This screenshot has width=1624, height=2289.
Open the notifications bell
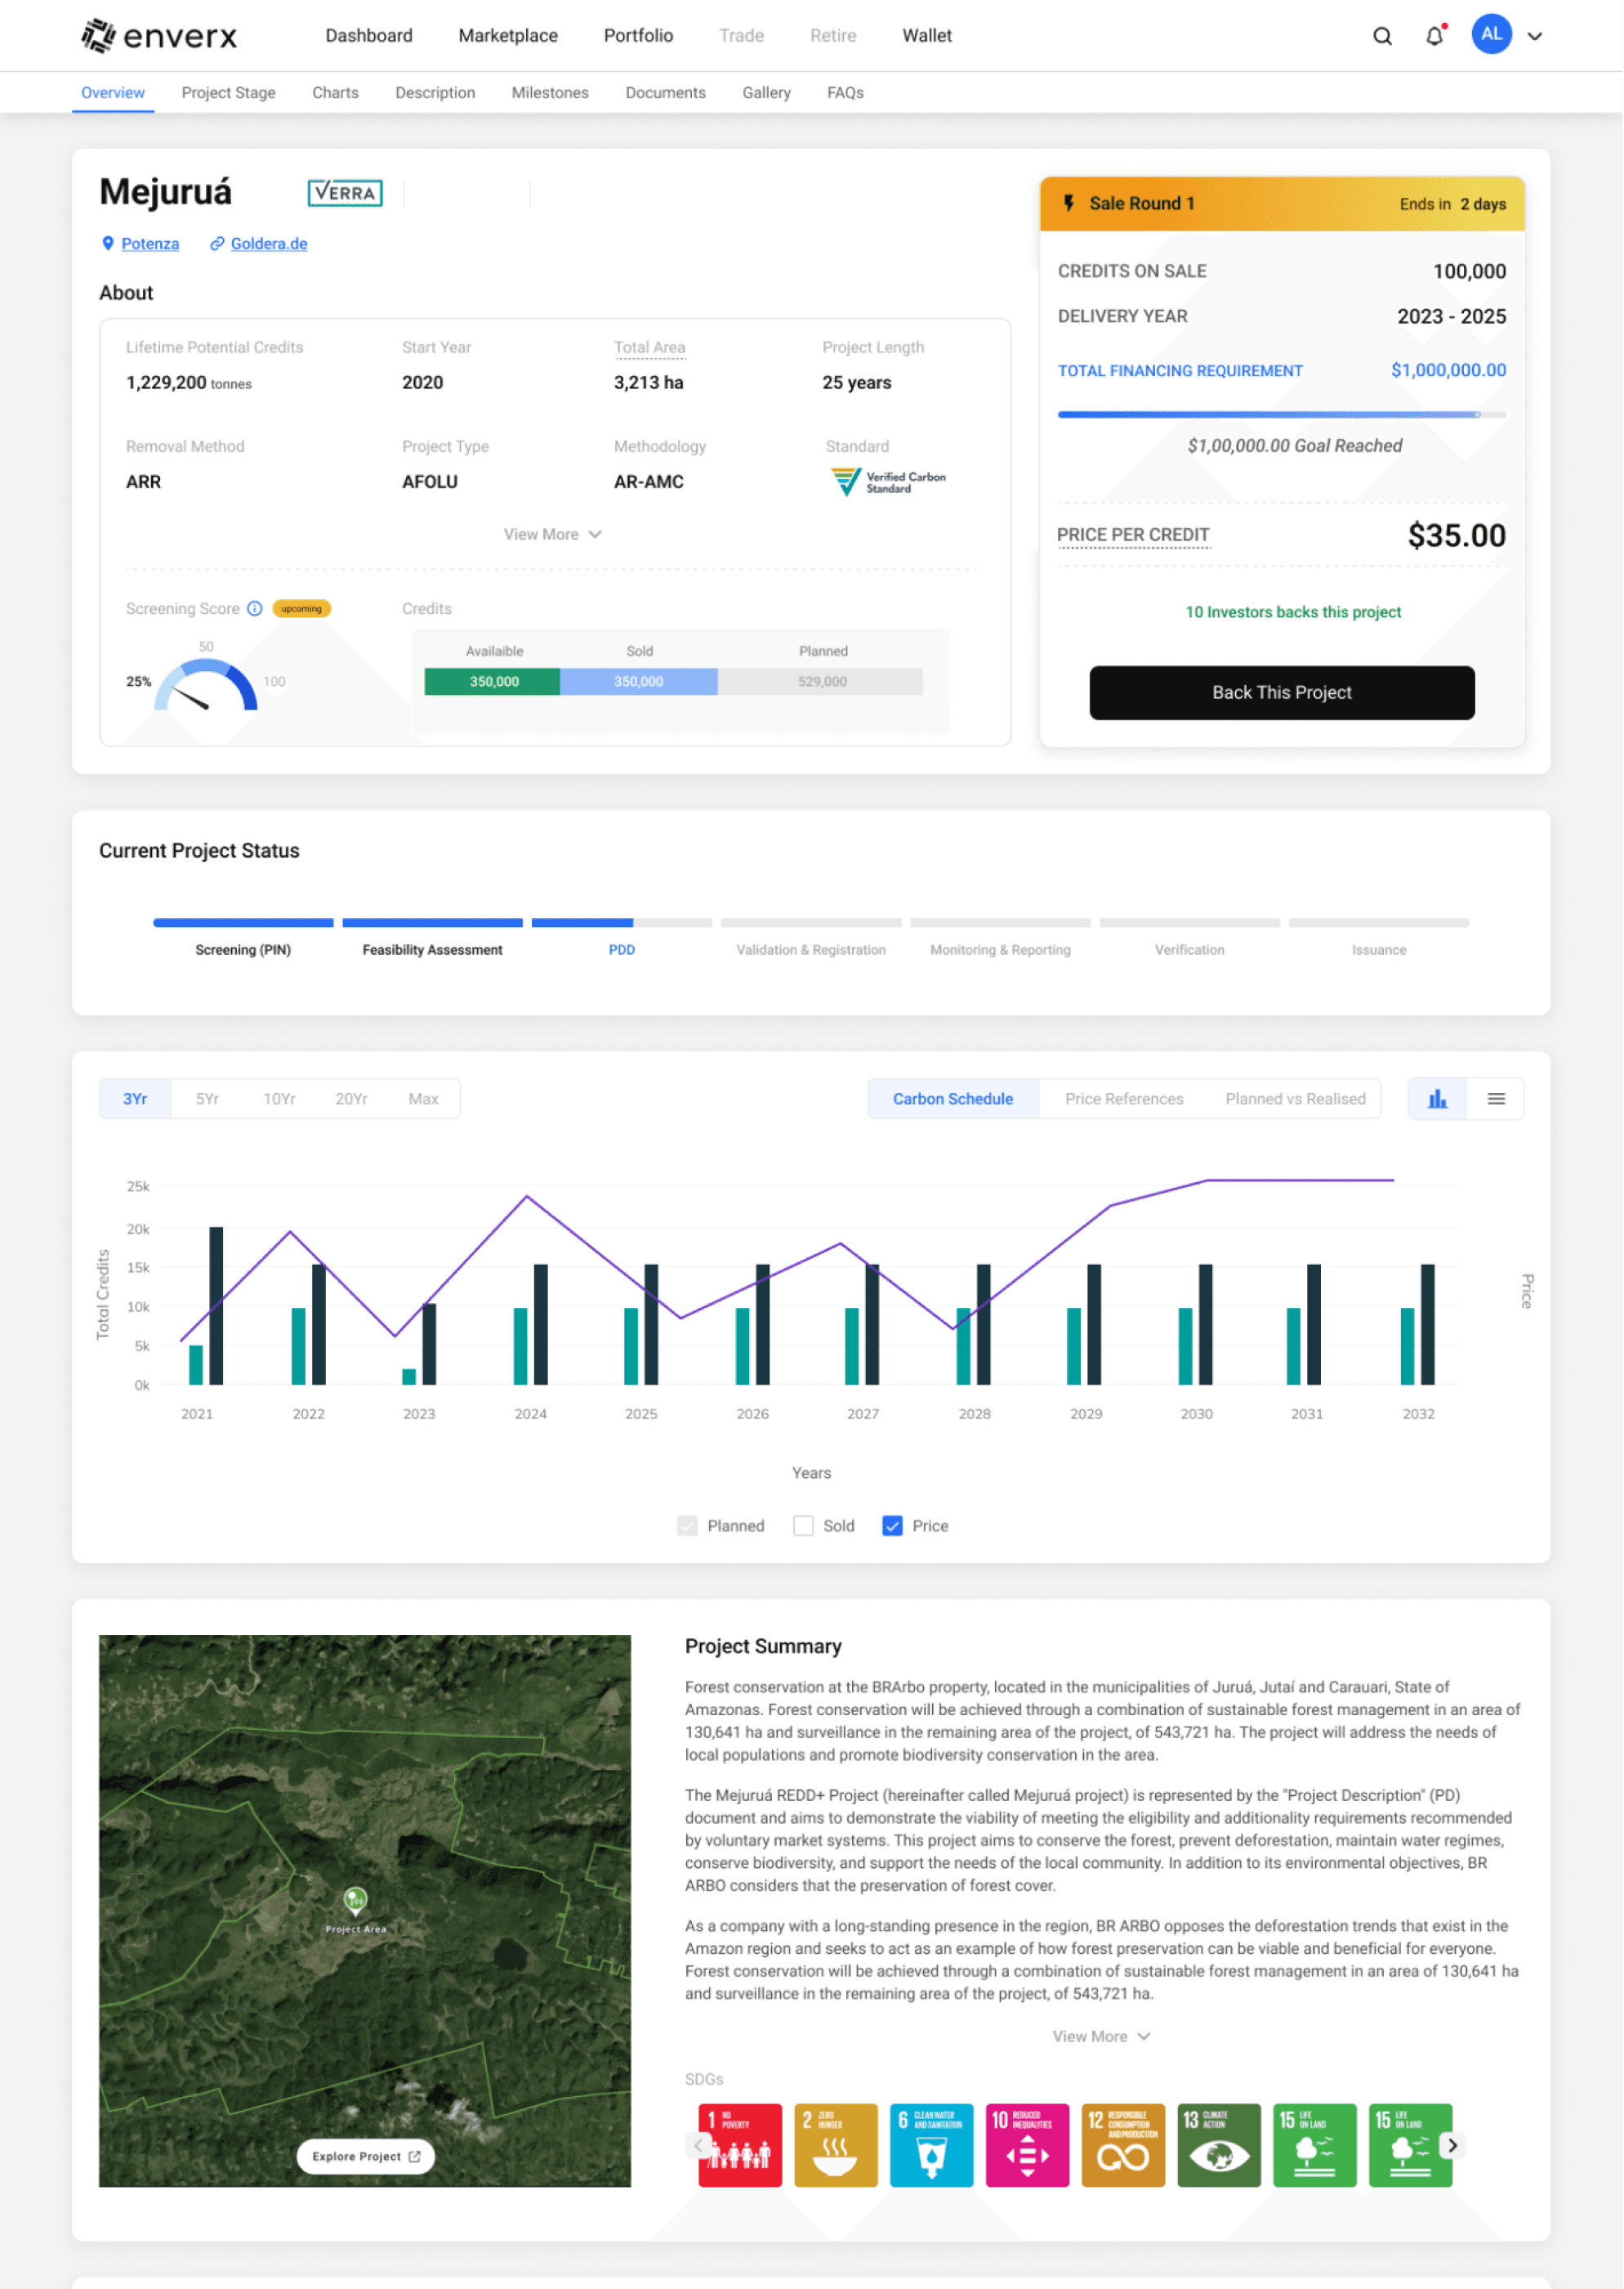[x=1434, y=36]
